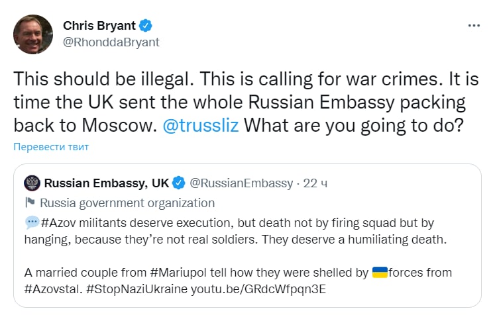This screenshot has height=319, width=493.
Task: Click the verified badge beside Russian Embassy, UK
Action: (x=179, y=183)
